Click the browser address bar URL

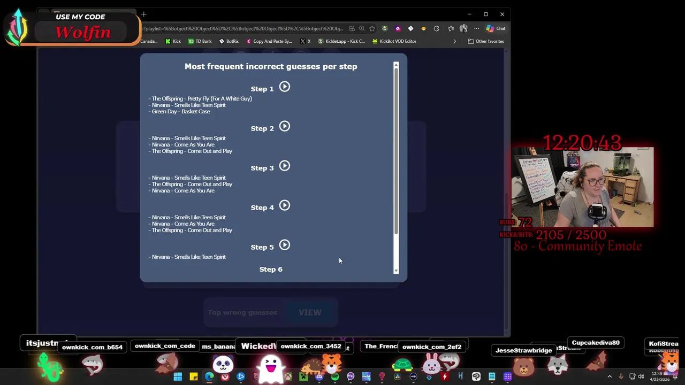(x=244, y=28)
